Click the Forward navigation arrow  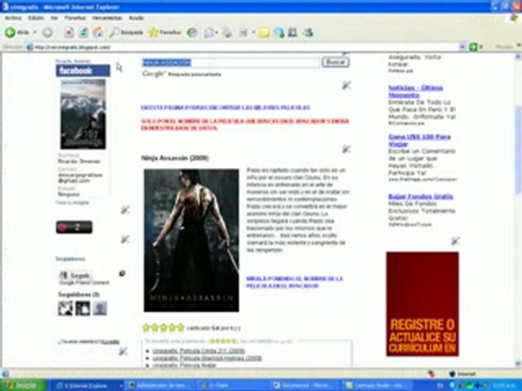pos(48,32)
